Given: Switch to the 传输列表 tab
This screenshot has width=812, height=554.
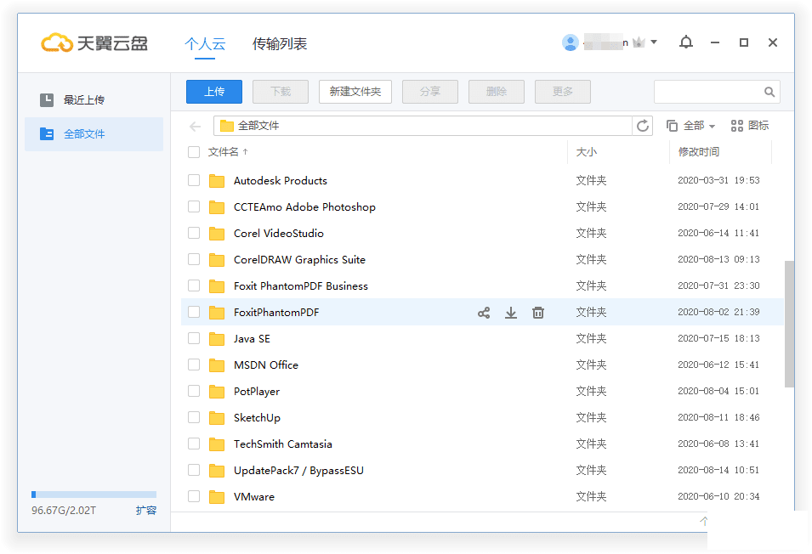Looking at the screenshot, I should (280, 44).
